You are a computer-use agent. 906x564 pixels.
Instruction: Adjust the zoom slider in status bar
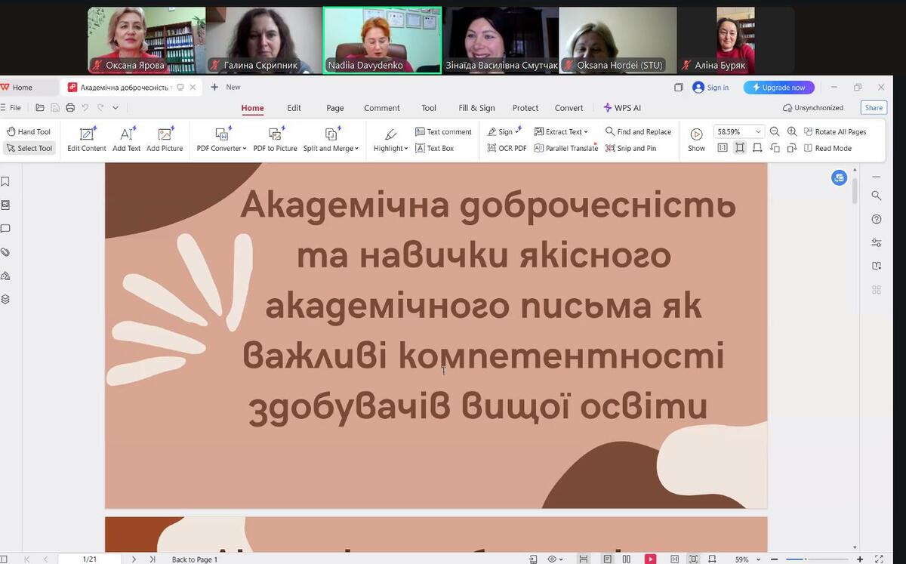(804, 559)
